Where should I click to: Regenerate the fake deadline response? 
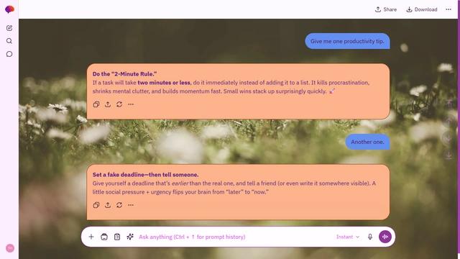click(119, 205)
